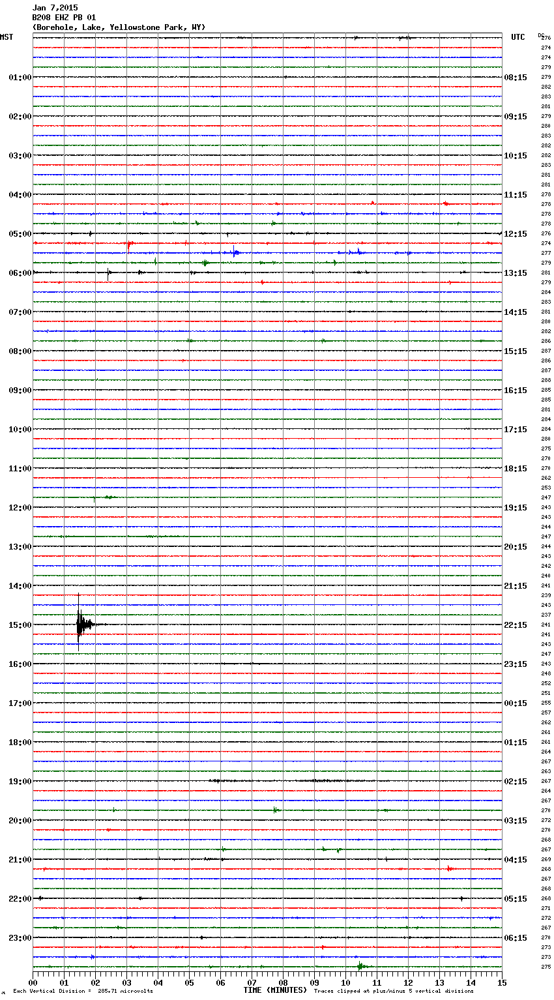The image size is (554, 1000).
Task: Click the 22:15 UTC time label
Action: click(x=516, y=625)
